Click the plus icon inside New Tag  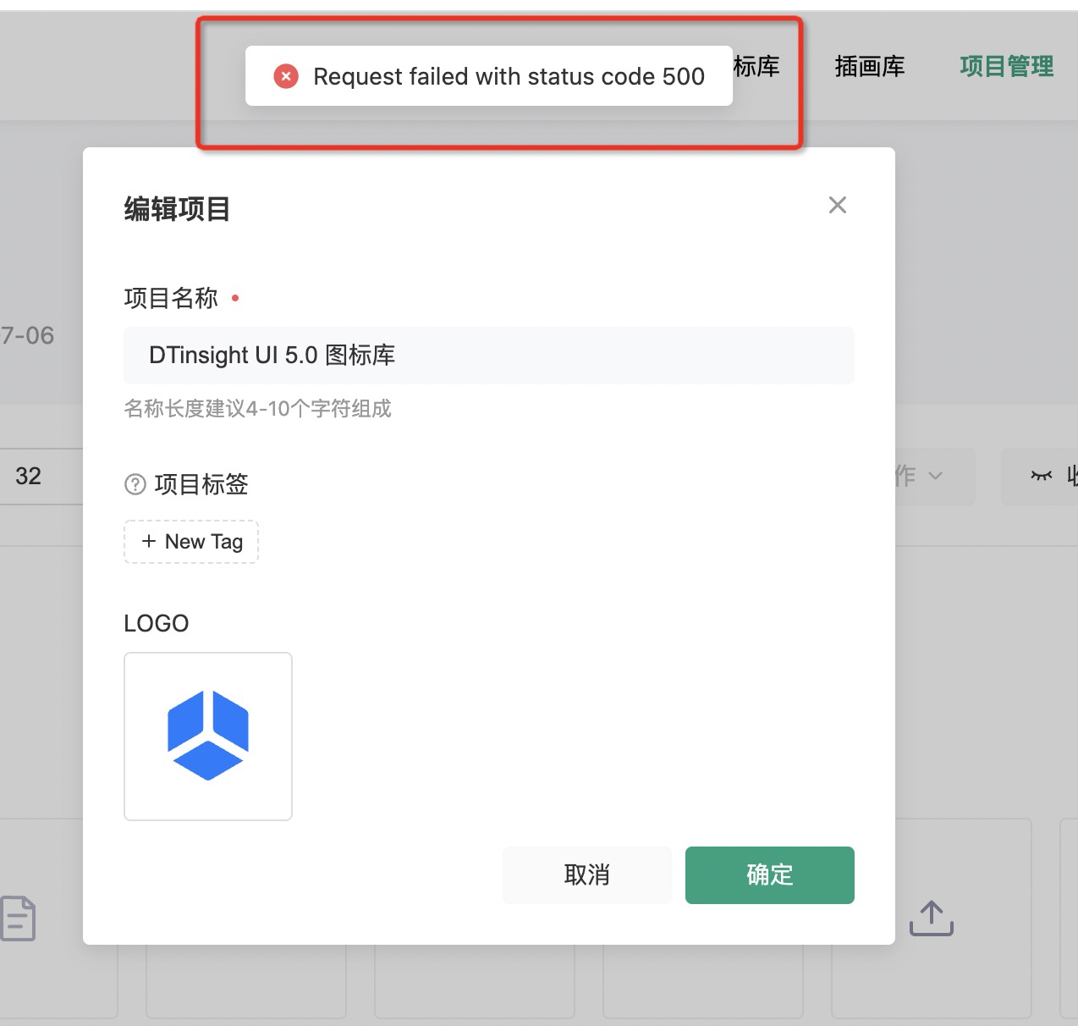[150, 542]
